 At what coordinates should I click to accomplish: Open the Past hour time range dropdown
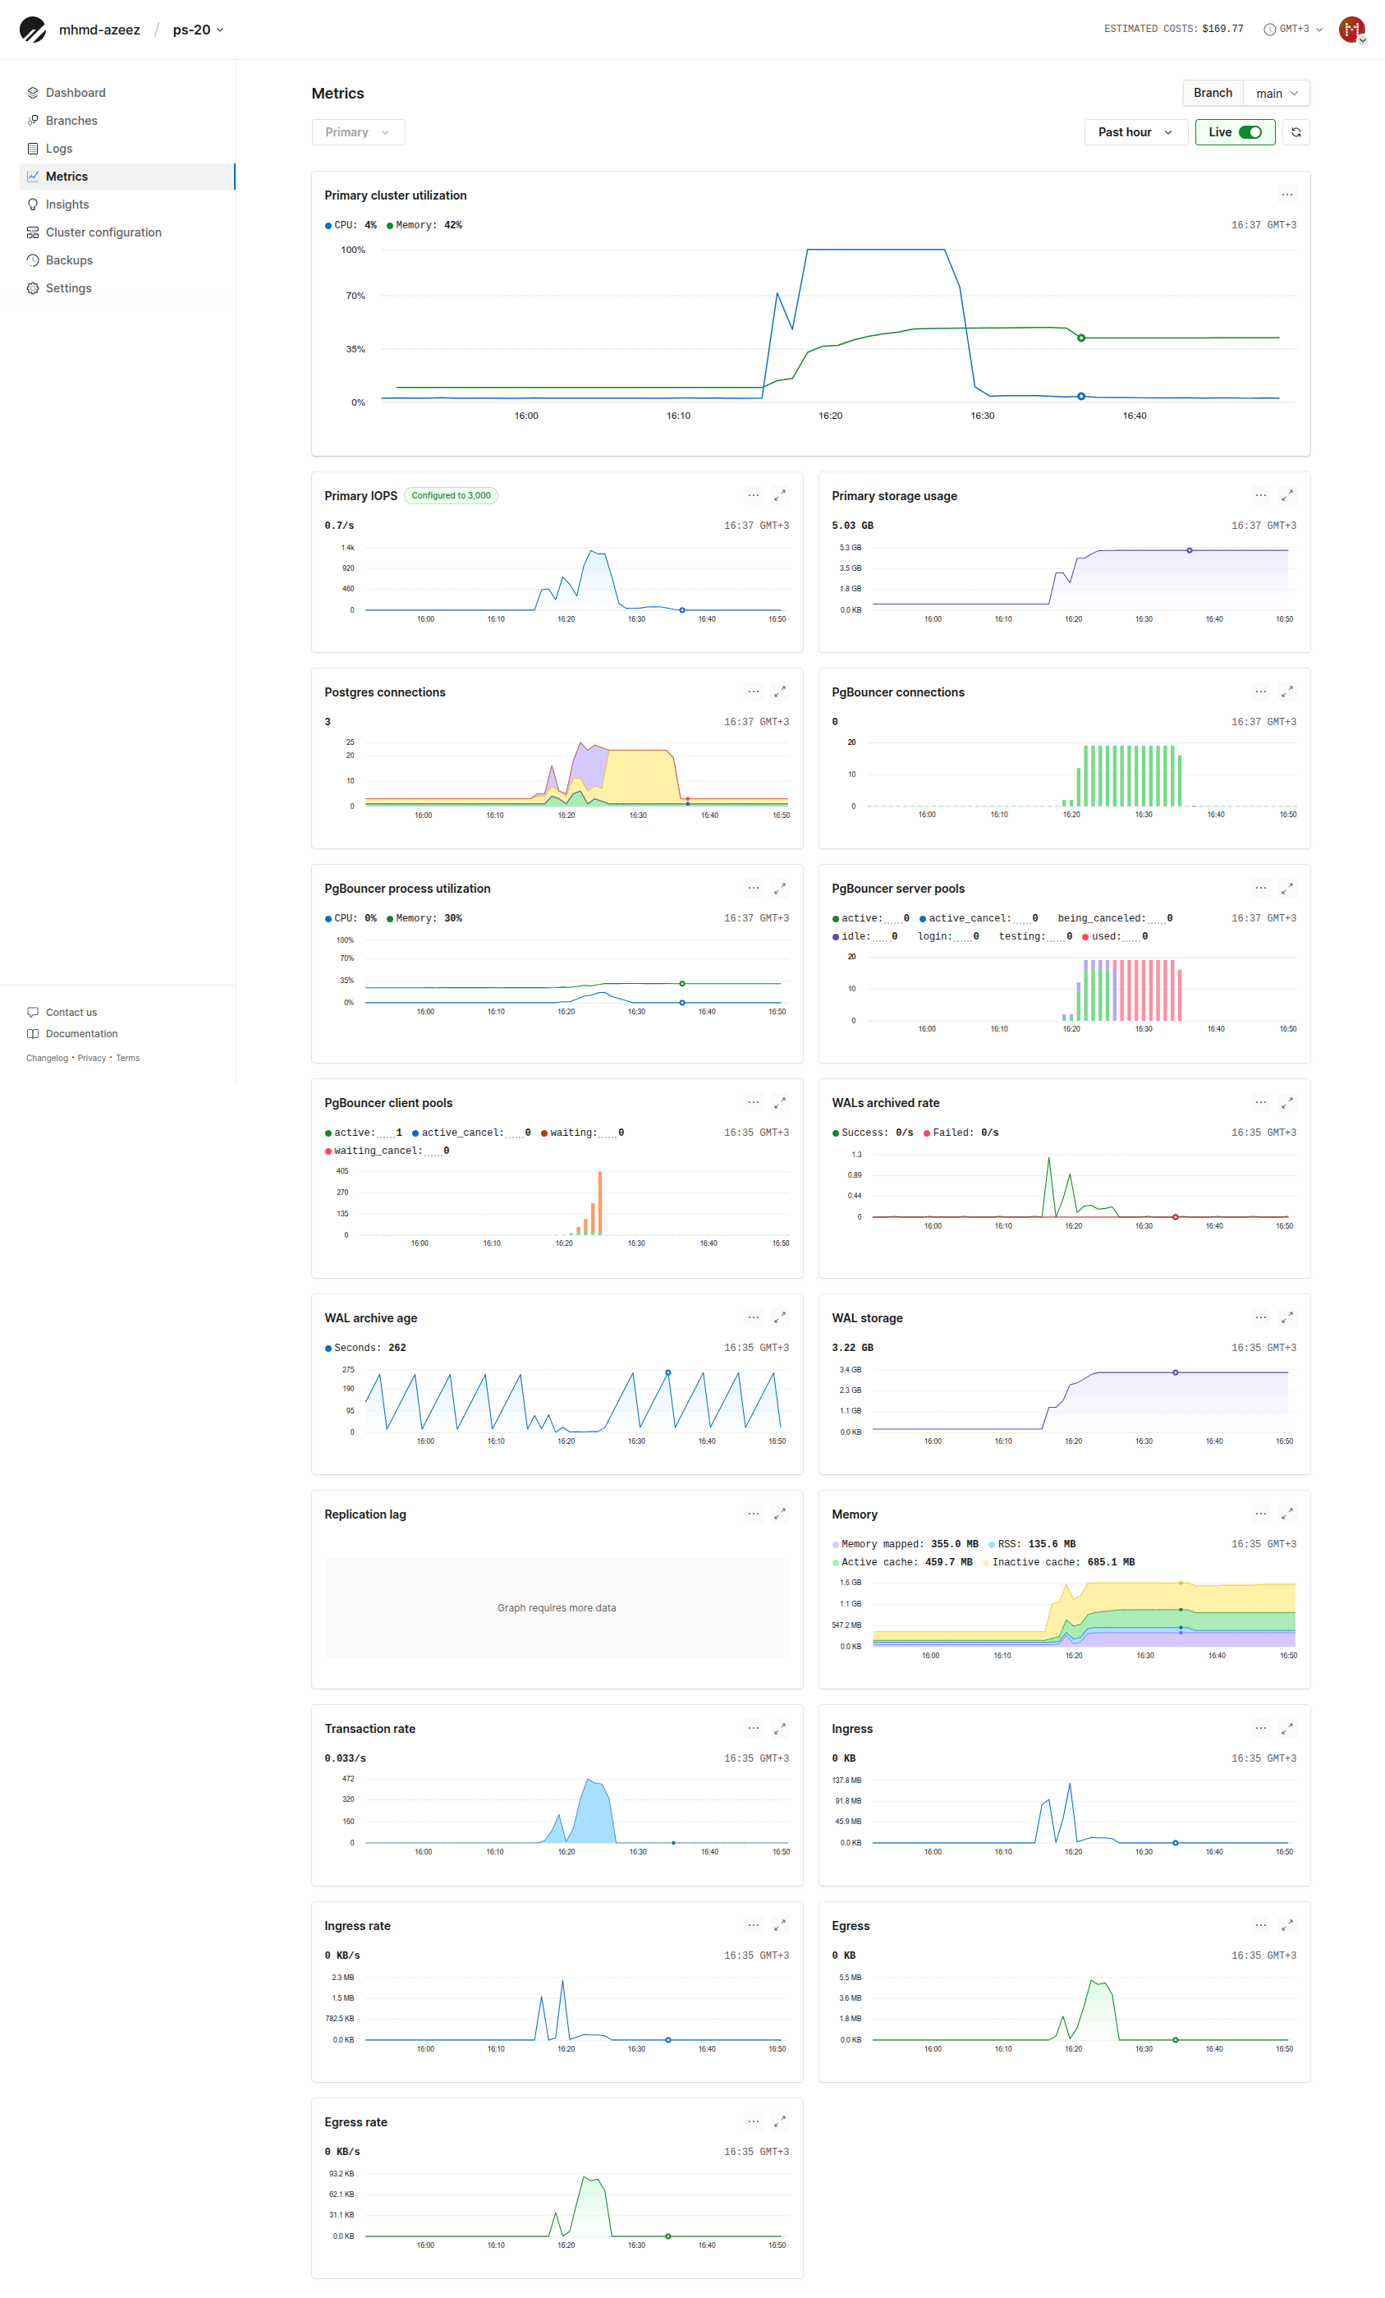coord(1135,132)
